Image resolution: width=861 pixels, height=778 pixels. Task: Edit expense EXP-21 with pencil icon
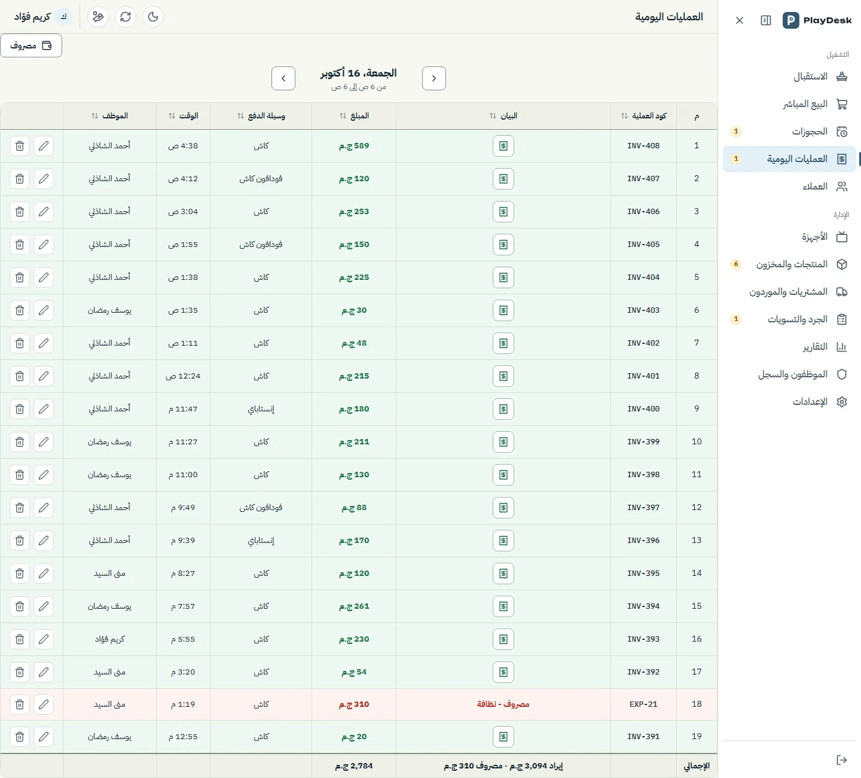(44, 704)
